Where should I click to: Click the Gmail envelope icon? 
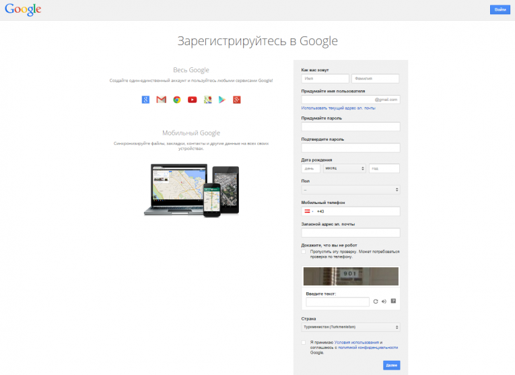point(162,100)
